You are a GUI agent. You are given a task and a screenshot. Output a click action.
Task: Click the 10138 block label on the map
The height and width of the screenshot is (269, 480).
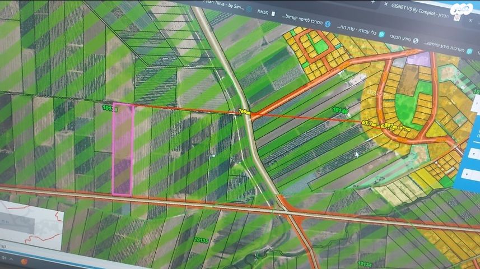[x=110, y=108]
